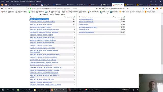Open the Облако Mail.Ru bookmark
Screen dimensions: 163x92
[x=93, y=12]
